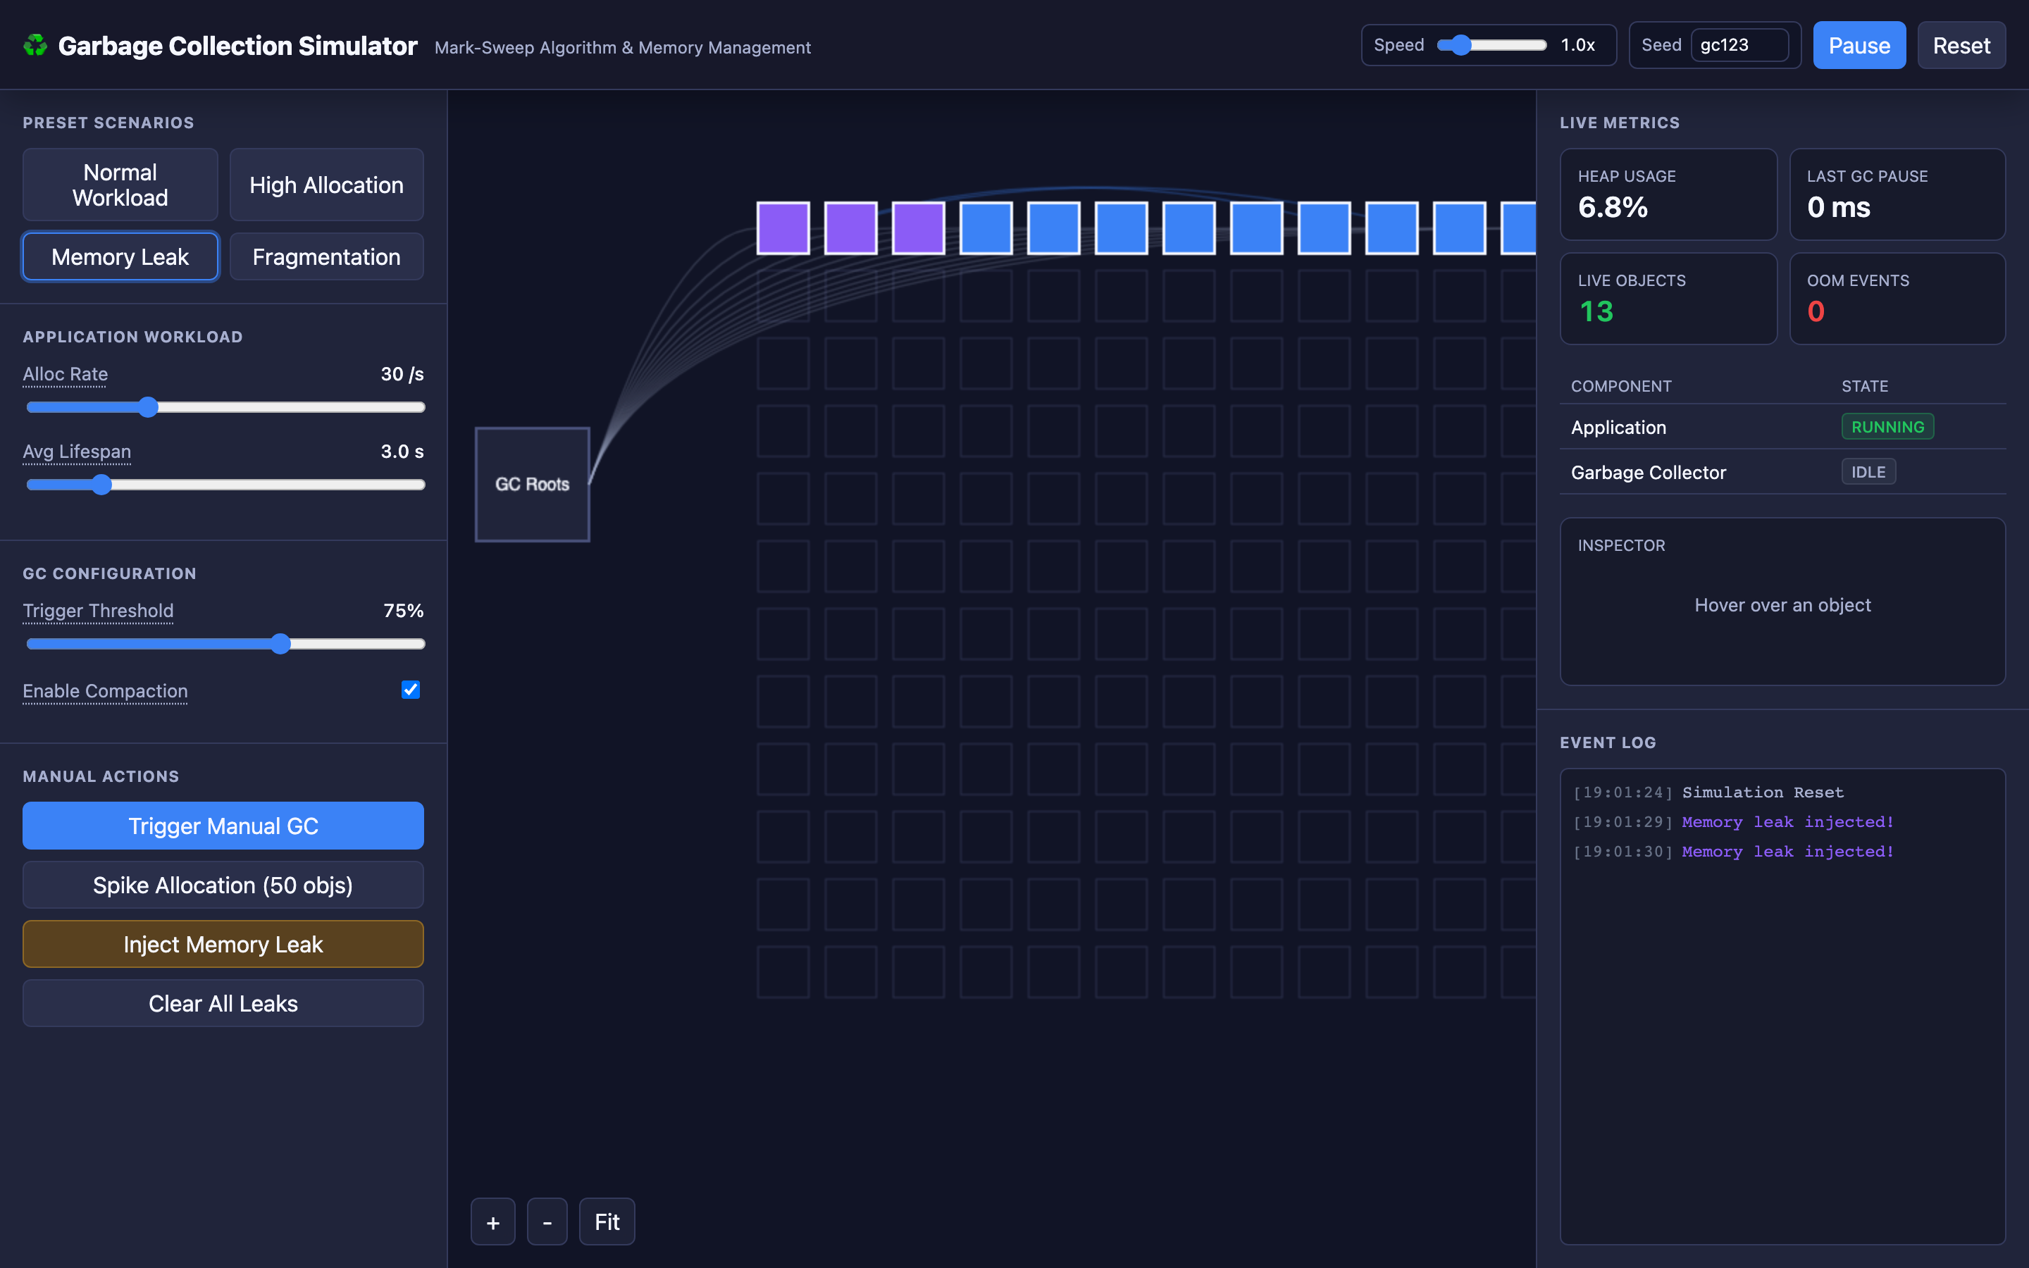Click Spike Allocation (50 objs)
This screenshot has width=2029, height=1268.
223,885
